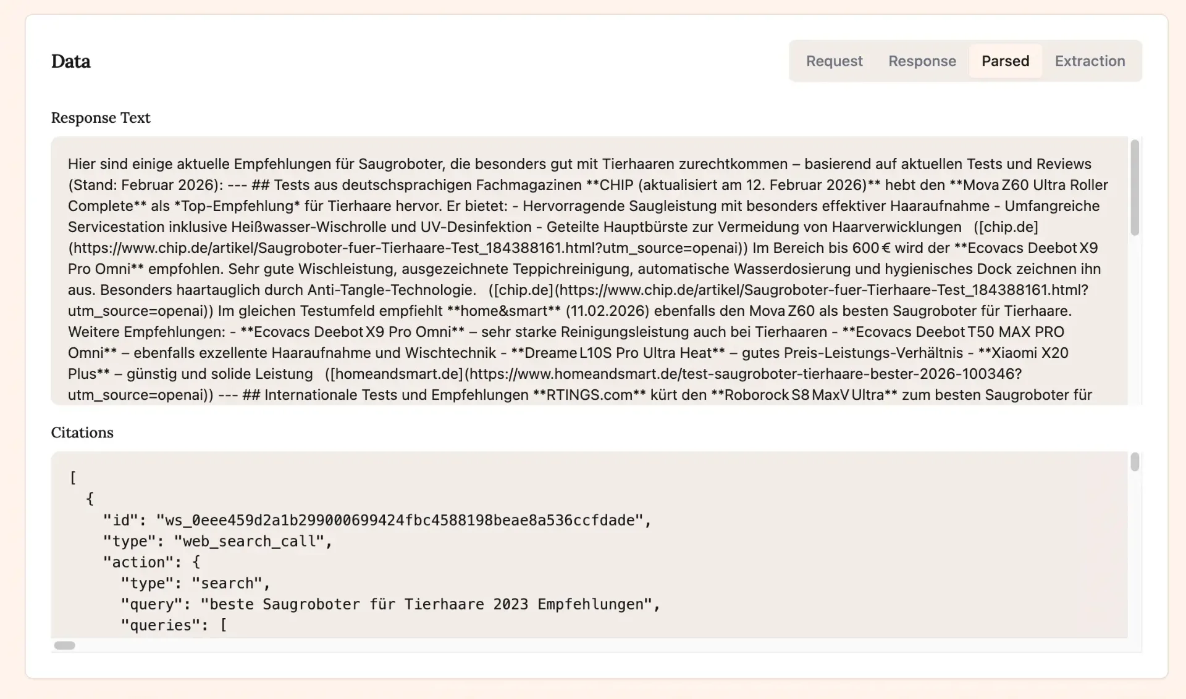Click the Citations section label
This screenshot has width=1186, height=699.
coord(82,432)
